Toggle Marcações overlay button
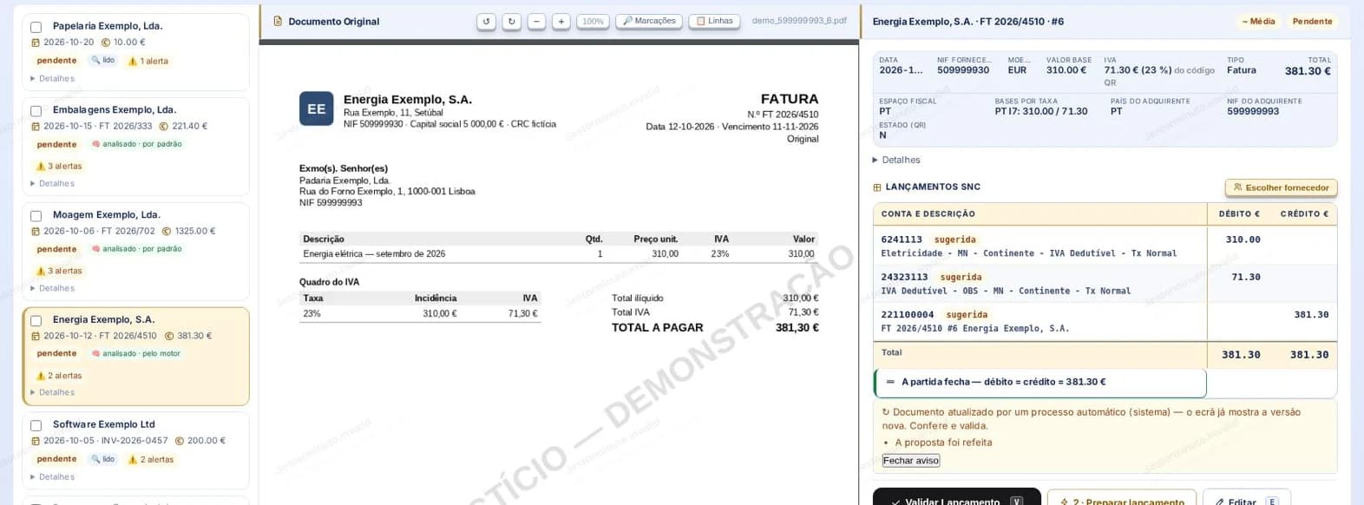Image resolution: width=1364 pixels, height=505 pixels. click(649, 21)
